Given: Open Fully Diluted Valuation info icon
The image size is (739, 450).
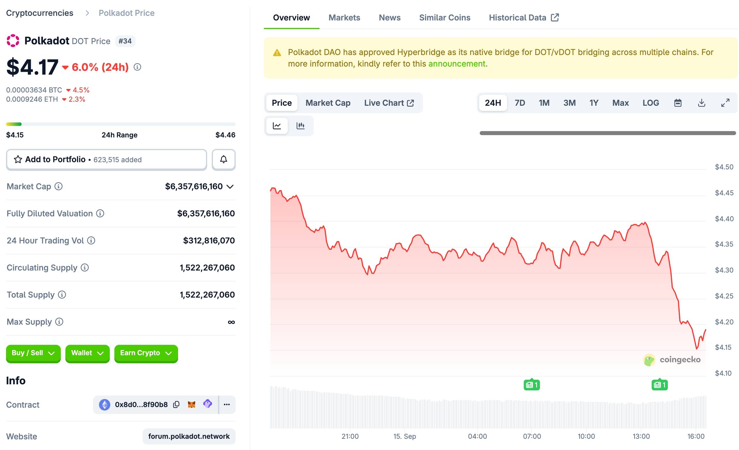Looking at the screenshot, I should (100, 213).
